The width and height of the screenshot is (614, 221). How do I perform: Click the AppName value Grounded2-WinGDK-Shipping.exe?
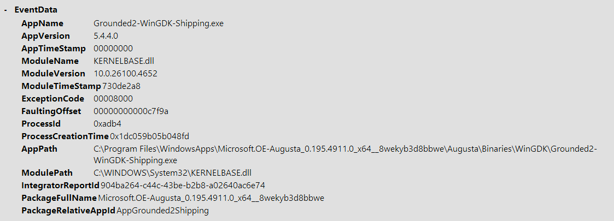158,23
